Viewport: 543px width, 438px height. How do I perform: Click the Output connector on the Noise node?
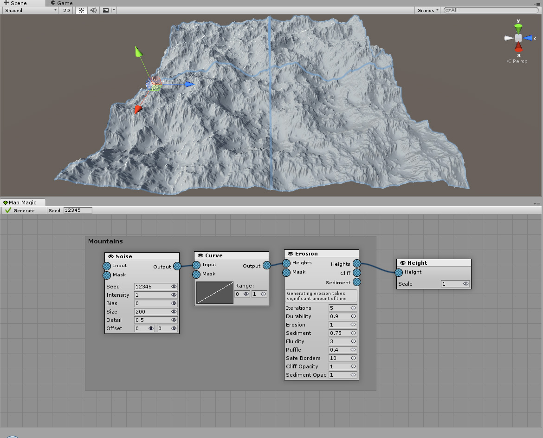pos(177,266)
